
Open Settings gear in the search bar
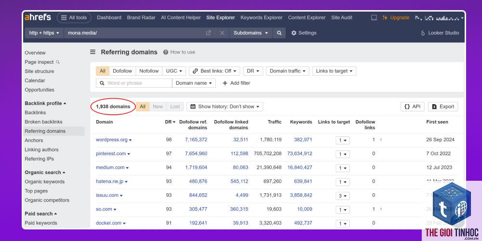304,33
